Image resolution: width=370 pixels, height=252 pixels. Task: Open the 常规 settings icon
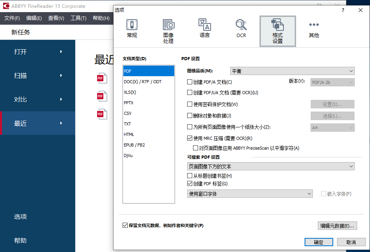click(x=132, y=29)
